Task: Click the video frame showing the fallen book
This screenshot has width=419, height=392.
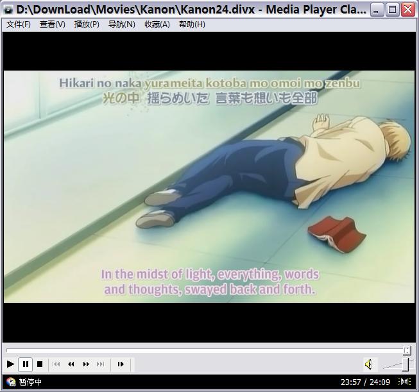Action: pos(209,186)
